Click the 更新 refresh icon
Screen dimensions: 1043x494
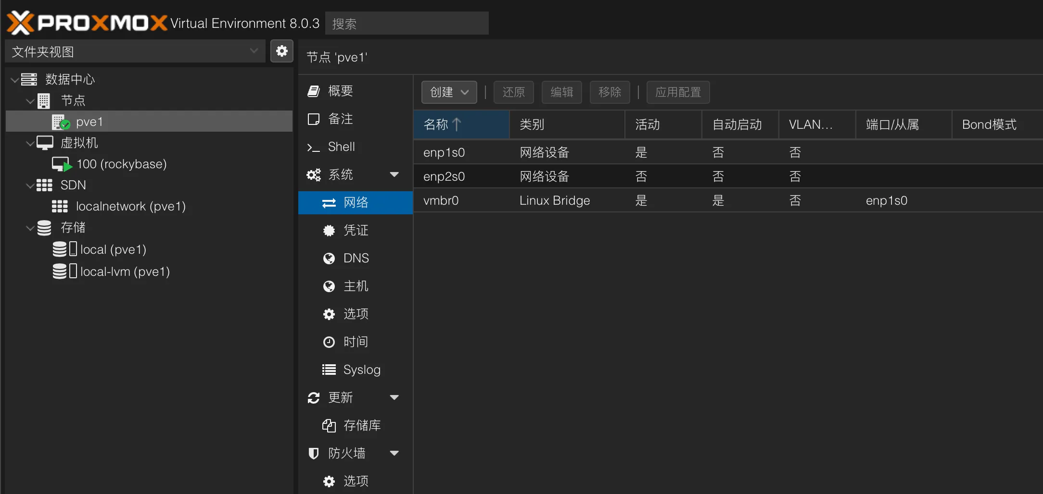click(313, 397)
